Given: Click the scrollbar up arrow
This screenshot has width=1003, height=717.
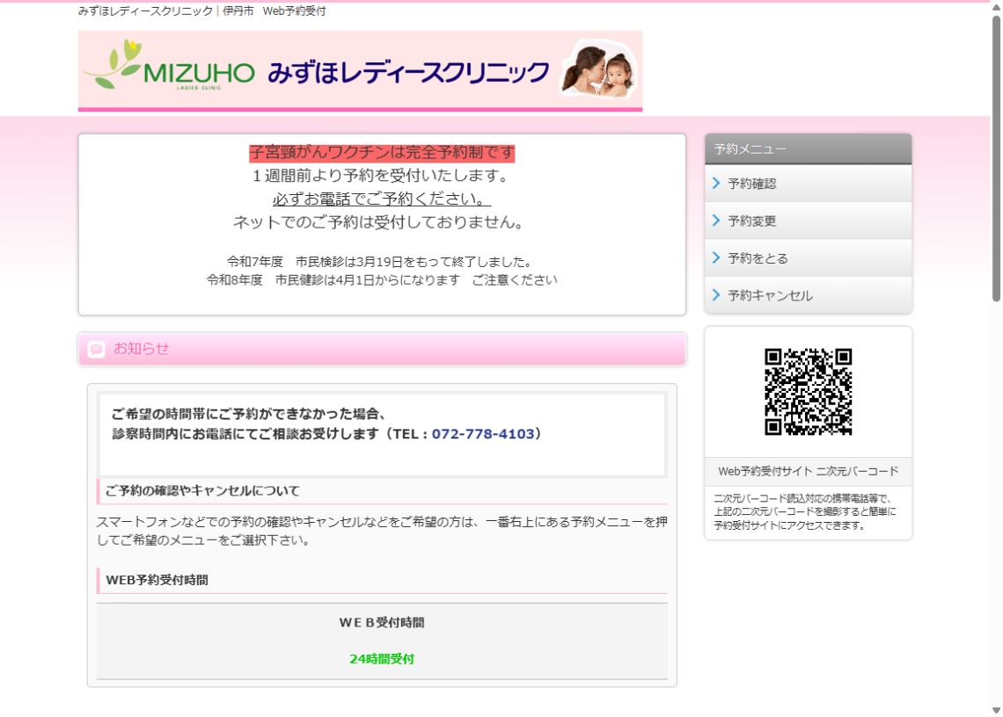Looking at the screenshot, I should [996, 8].
